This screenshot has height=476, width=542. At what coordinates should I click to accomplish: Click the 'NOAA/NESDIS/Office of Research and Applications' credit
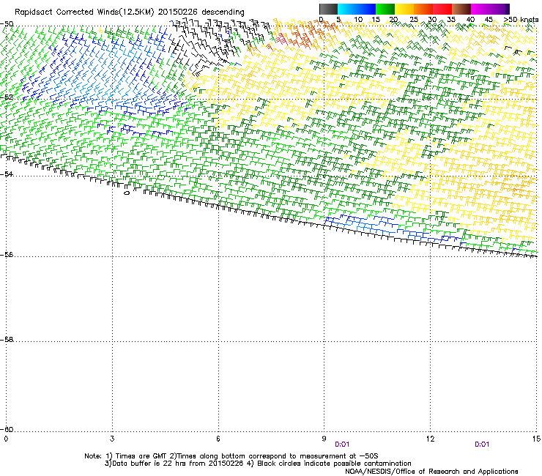point(431,472)
